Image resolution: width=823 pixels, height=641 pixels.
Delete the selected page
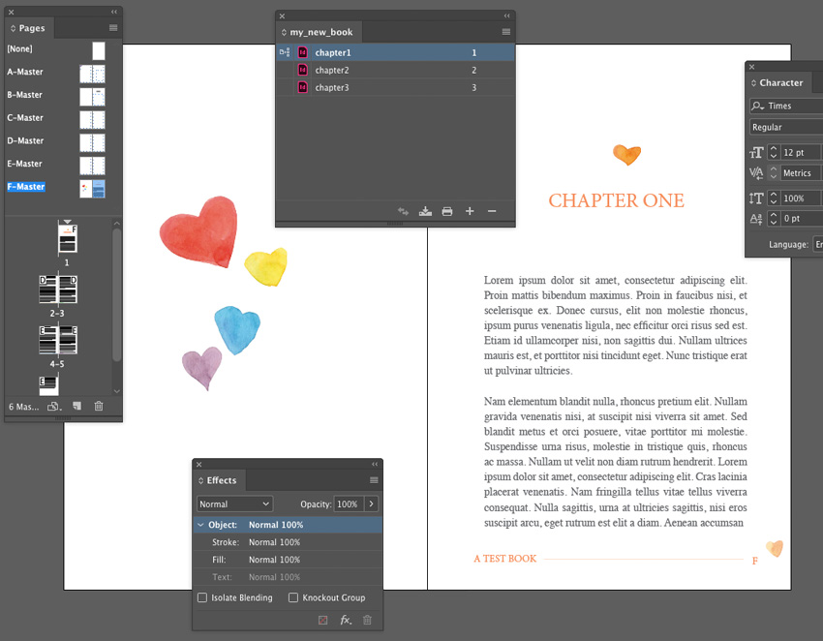coord(99,406)
